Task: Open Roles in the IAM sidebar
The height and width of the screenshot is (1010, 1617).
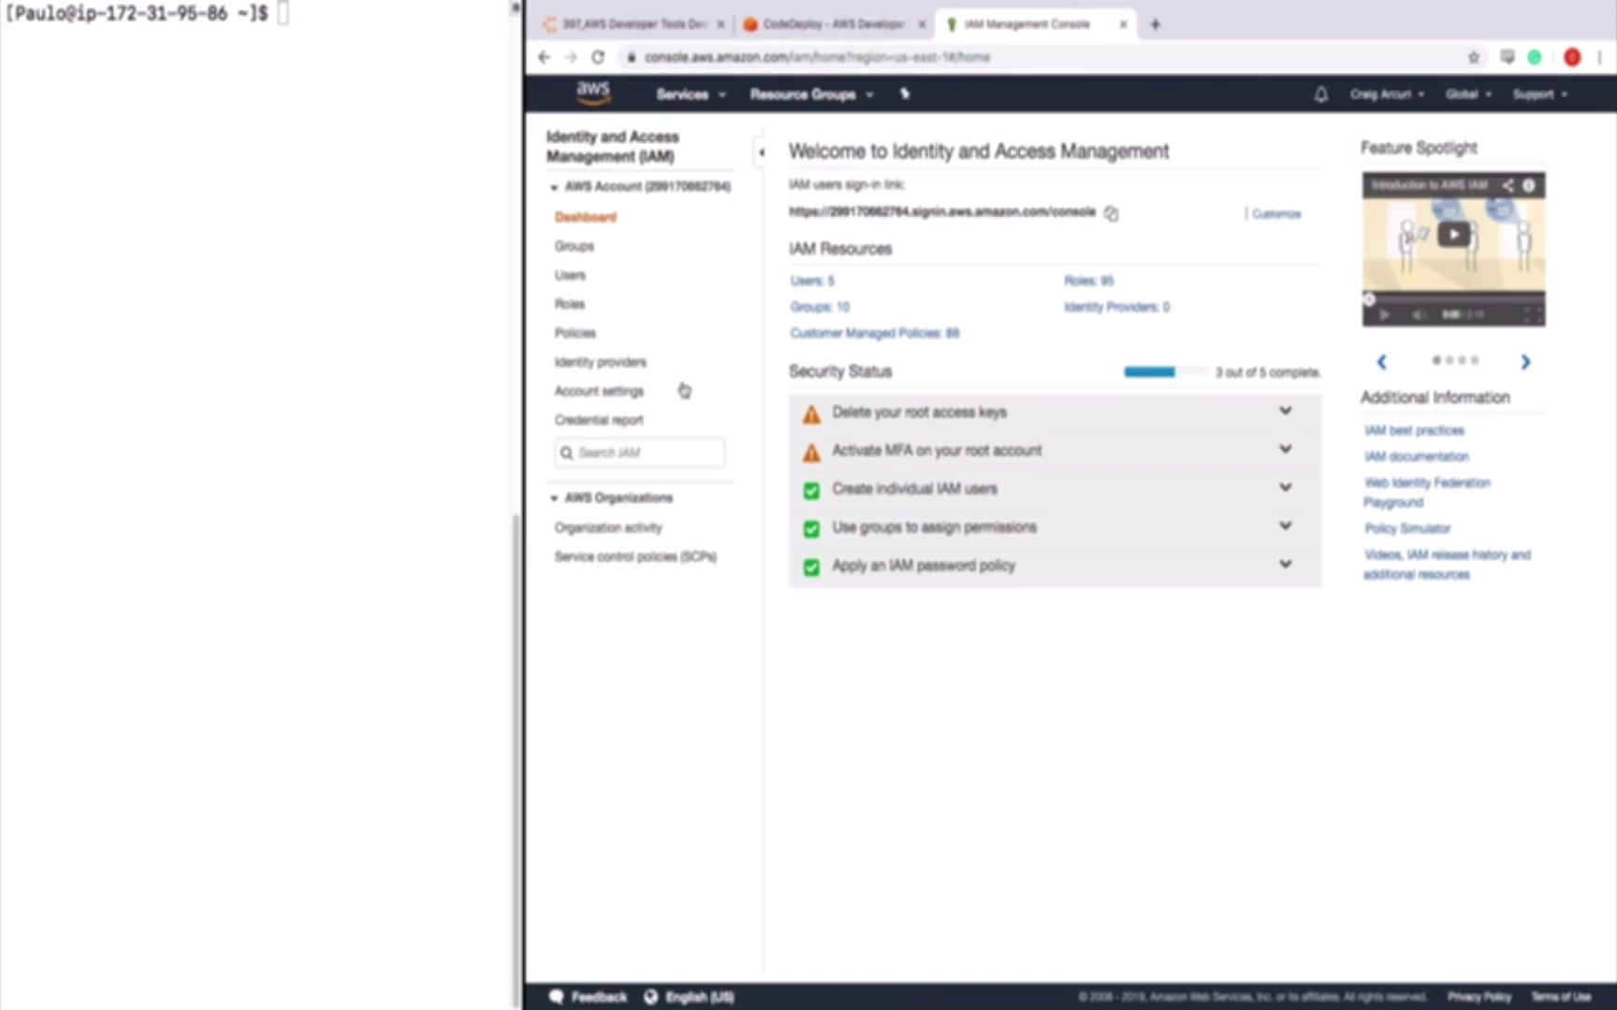Action: 570,304
